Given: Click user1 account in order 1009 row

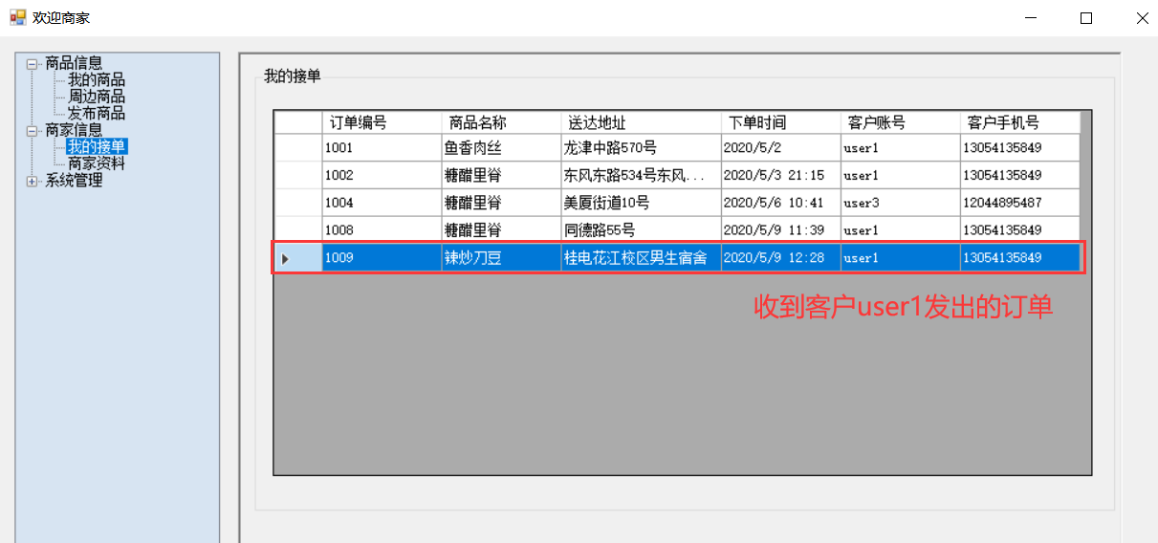Looking at the screenshot, I should (900, 258).
